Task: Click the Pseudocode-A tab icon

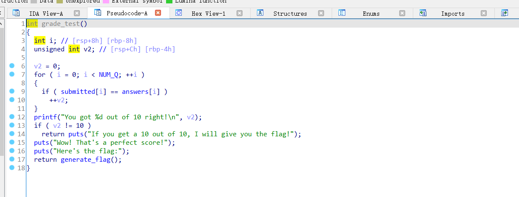Action: coord(97,13)
